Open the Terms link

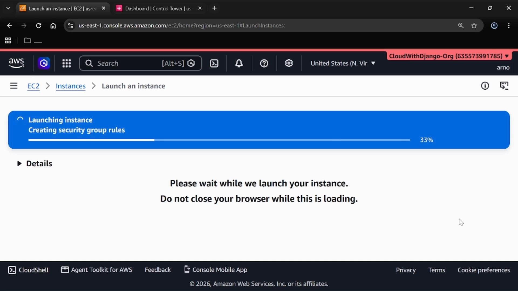[437, 270]
